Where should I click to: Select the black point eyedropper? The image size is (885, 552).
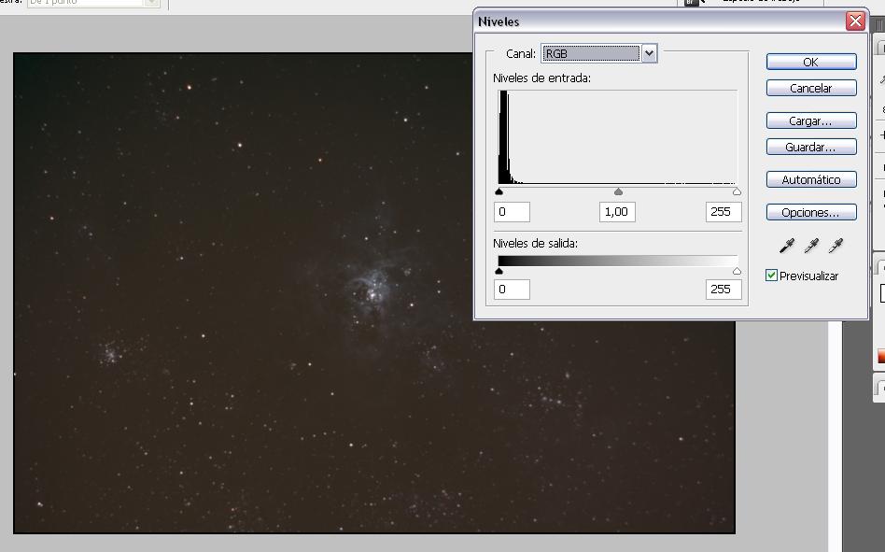point(786,245)
